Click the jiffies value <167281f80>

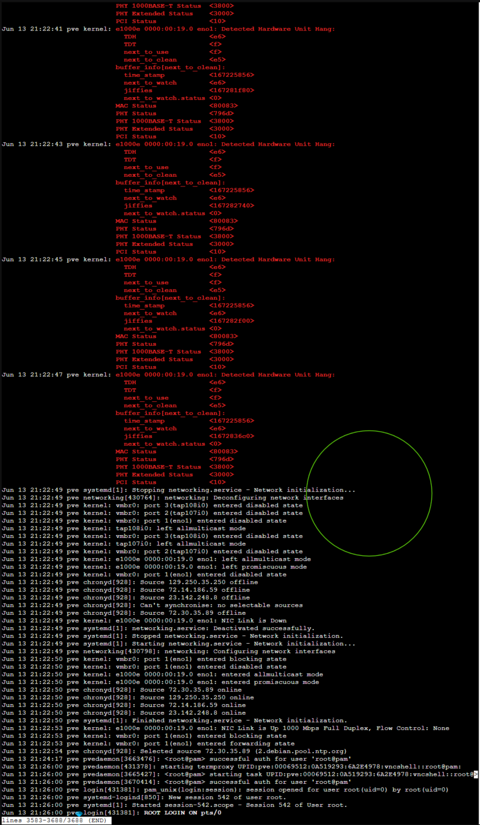pos(232,90)
